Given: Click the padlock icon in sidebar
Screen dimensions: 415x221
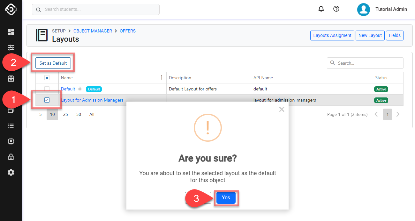Looking at the screenshot, I should pyautogui.click(x=11, y=157).
